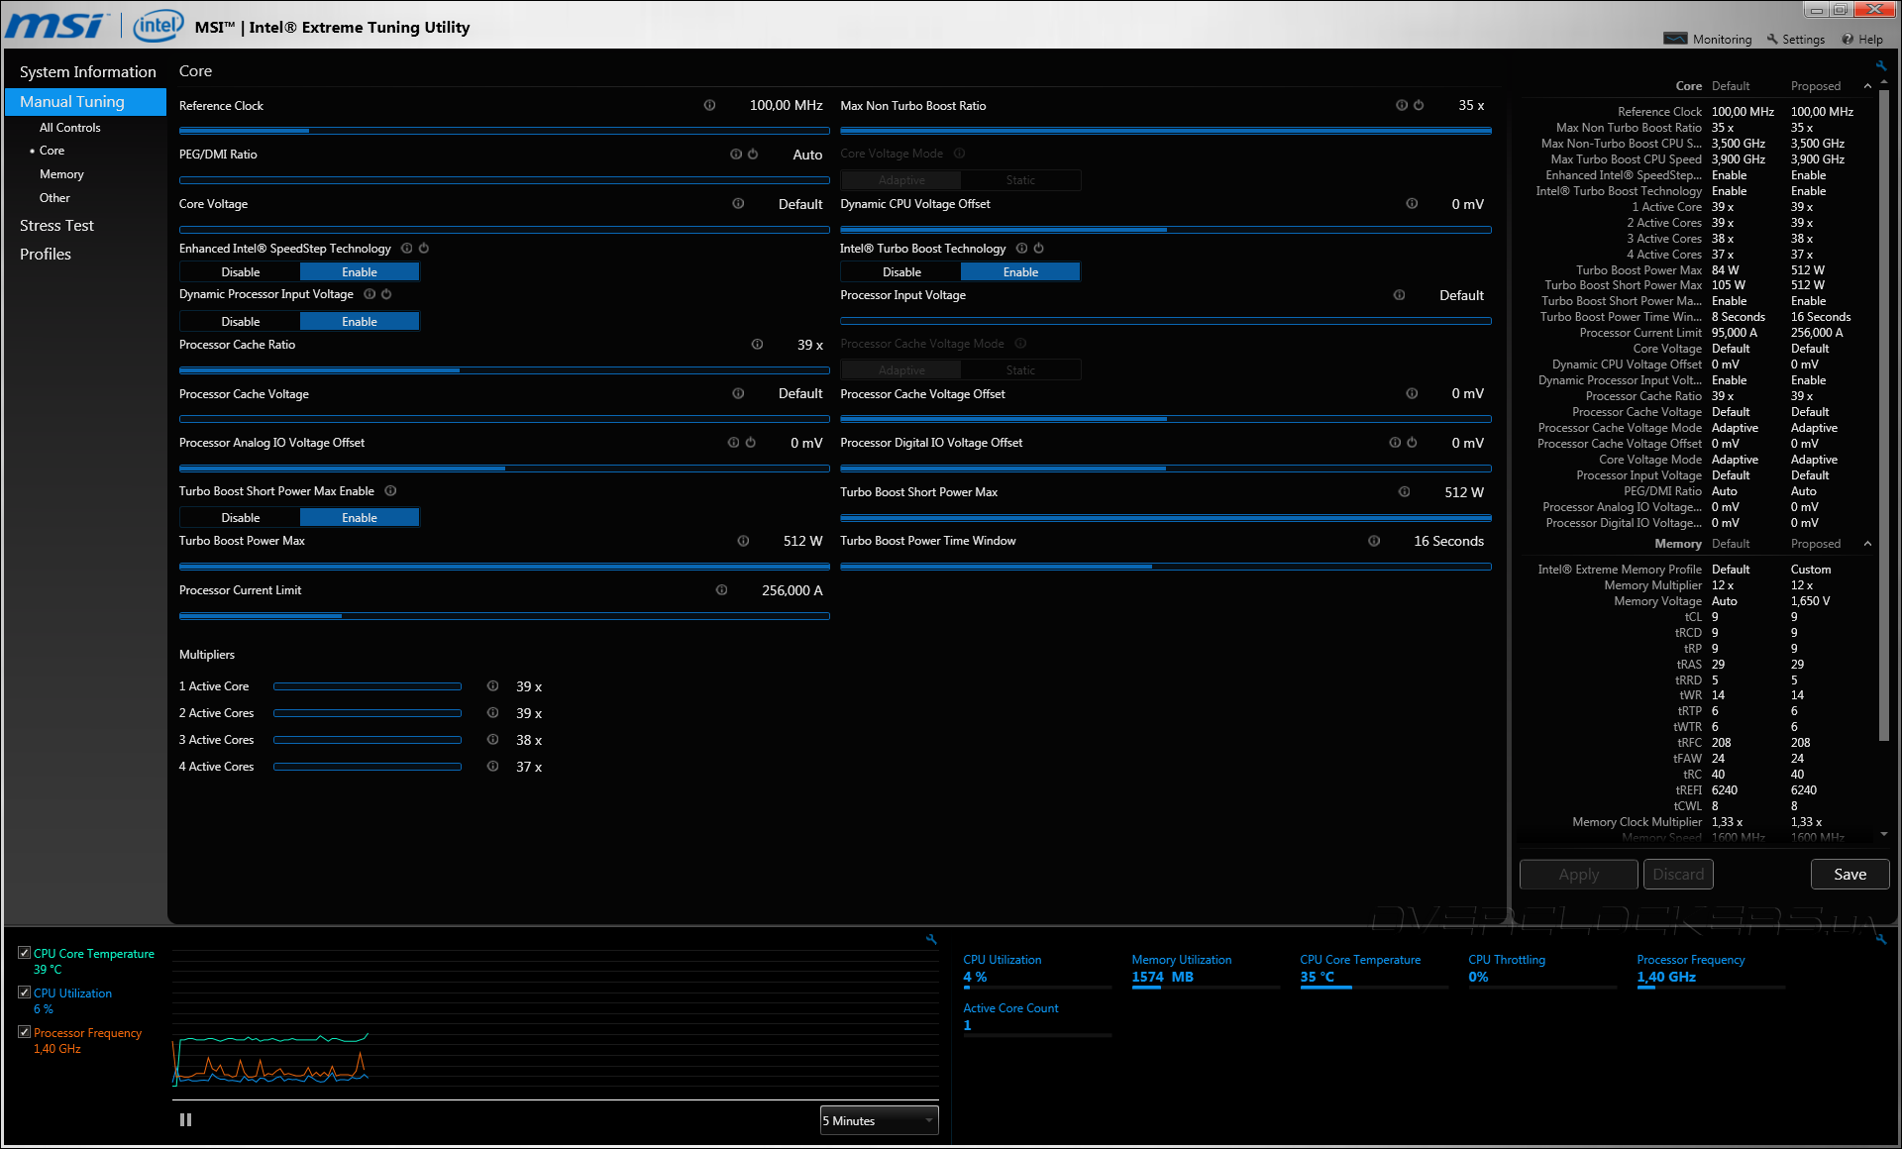Click the info icon next to Reference Clock

tap(709, 105)
